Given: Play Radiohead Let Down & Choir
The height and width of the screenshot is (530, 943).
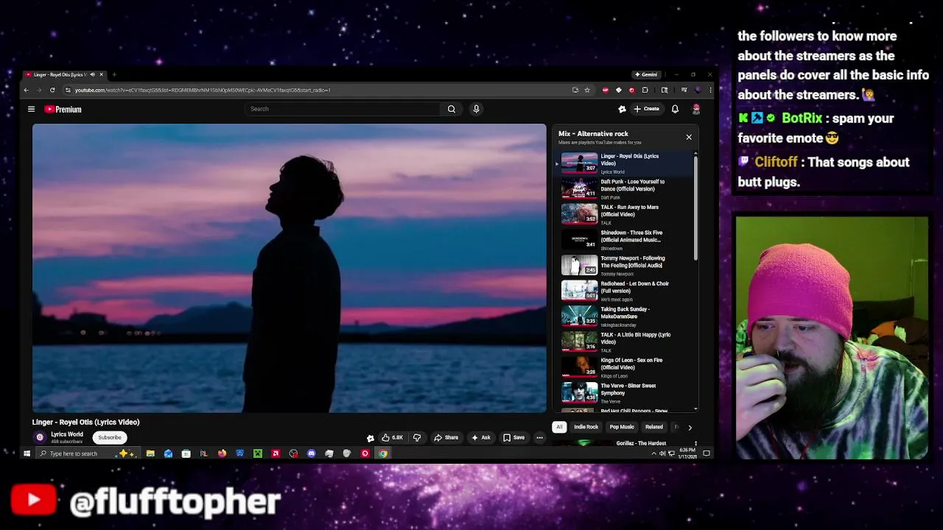Looking at the screenshot, I should click(x=625, y=291).
